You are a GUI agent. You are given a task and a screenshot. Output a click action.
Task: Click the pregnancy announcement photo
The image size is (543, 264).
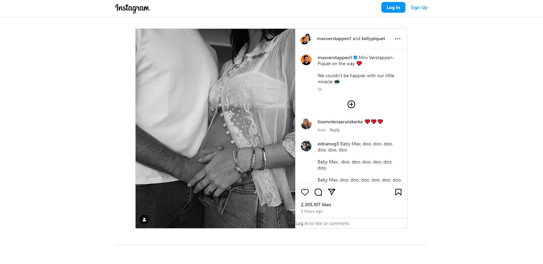point(215,128)
